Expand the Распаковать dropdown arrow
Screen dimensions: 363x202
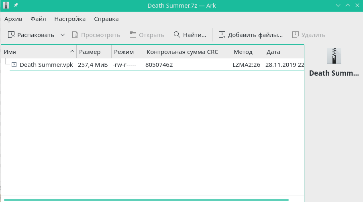63,35
